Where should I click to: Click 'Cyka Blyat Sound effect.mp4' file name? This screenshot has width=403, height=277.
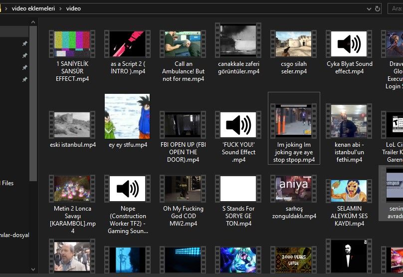coord(349,67)
